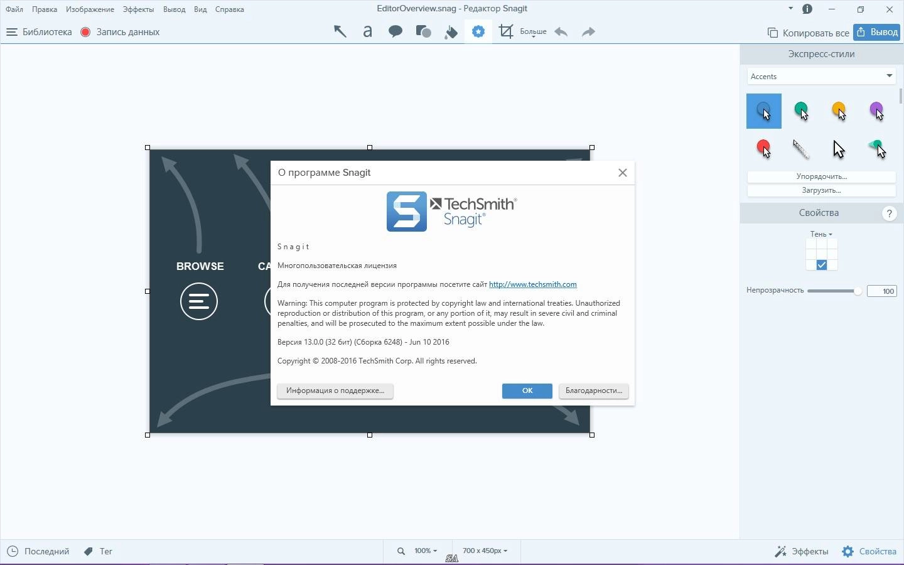Screen dimensions: 904x565
Task: Apply the blue circle cursor style
Action: pyautogui.click(x=764, y=111)
